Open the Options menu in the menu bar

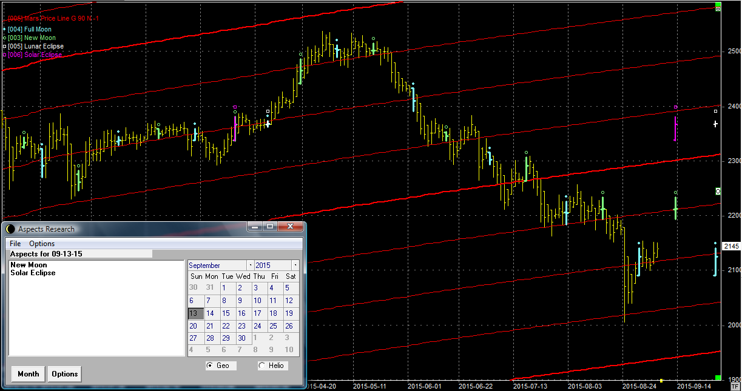(x=42, y=244)
